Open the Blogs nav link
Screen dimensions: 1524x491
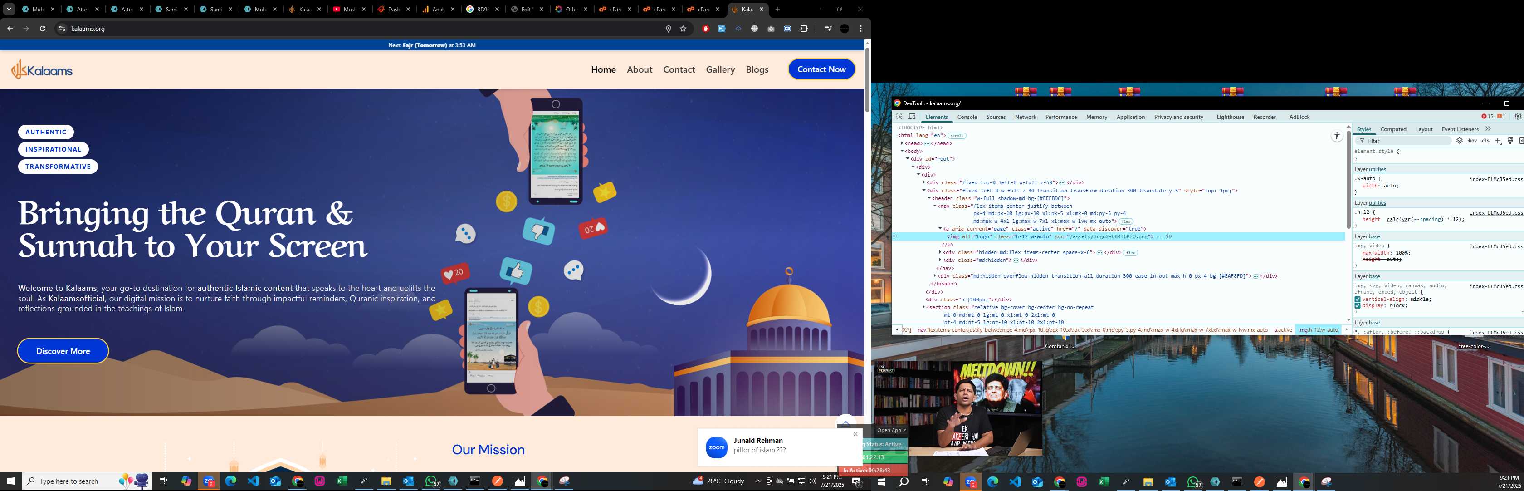(757, 69)
